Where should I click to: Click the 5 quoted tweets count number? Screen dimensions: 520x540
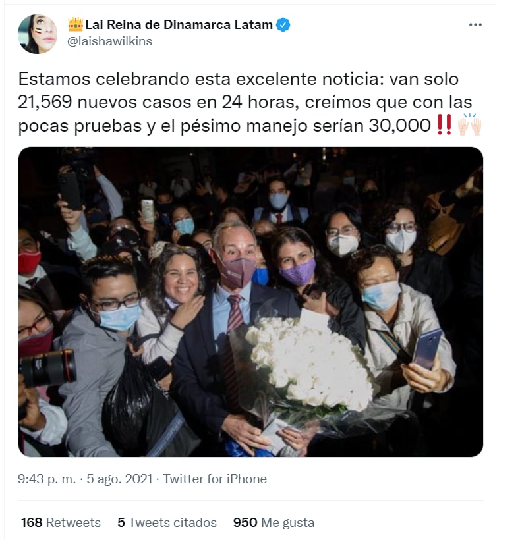pos(121,522)
